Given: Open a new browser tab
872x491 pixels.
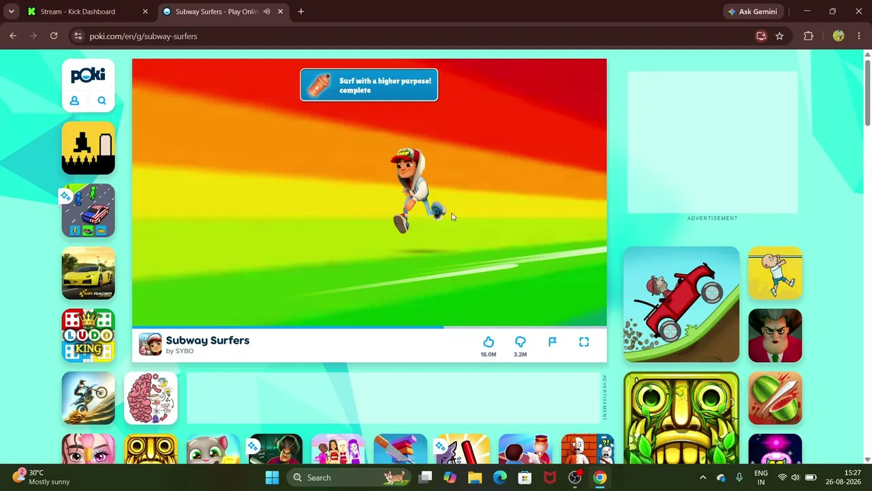Looking at the screenshot, I should point(301,12).
